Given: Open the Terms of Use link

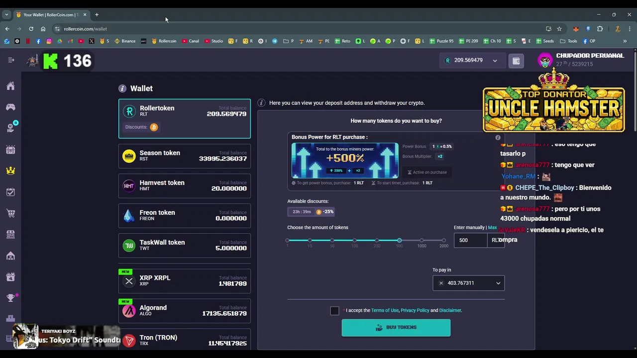Looking at the screenshot, I should [x=385, y=310].
